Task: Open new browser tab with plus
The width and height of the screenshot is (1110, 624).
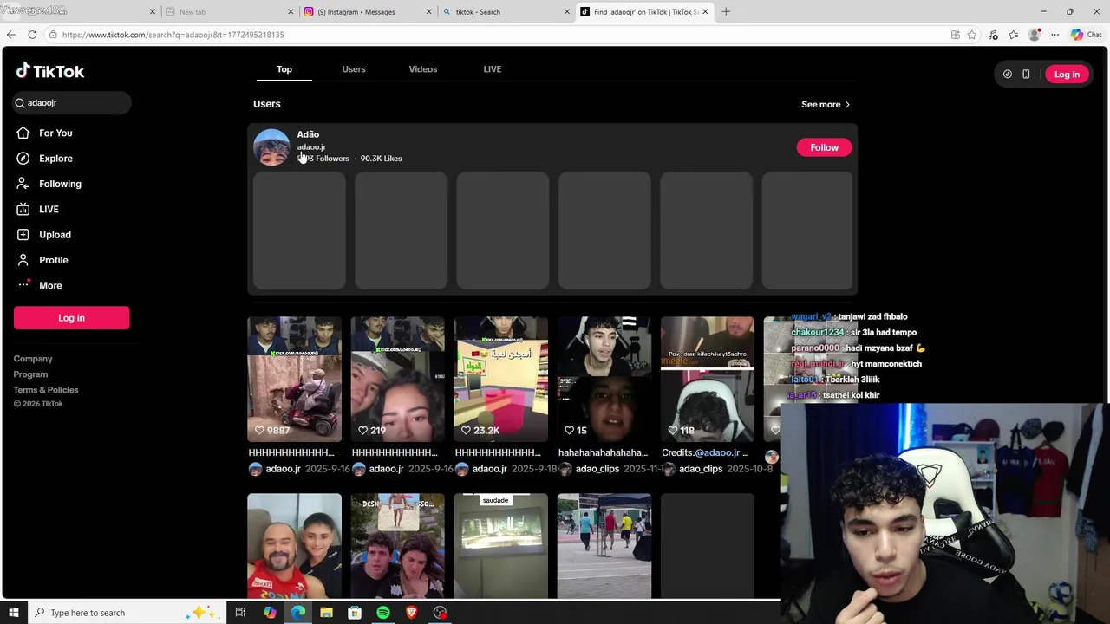Action: [726, 11]
